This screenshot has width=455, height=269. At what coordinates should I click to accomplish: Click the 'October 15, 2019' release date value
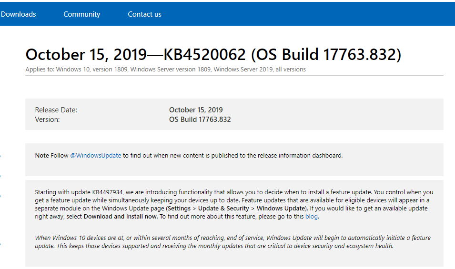(196, 110)
